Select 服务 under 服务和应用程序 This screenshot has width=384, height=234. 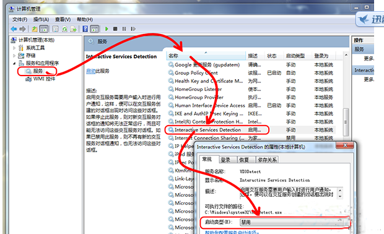(x=38, y=71)
